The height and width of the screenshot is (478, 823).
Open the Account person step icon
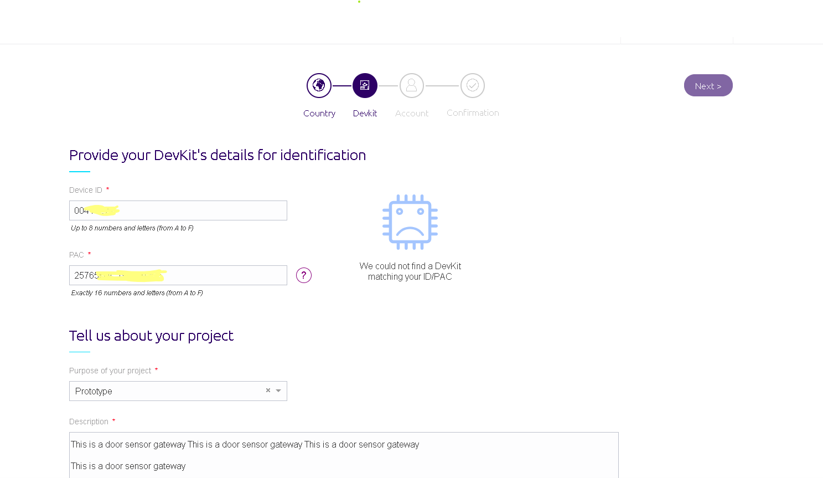[x=412, y=85]
